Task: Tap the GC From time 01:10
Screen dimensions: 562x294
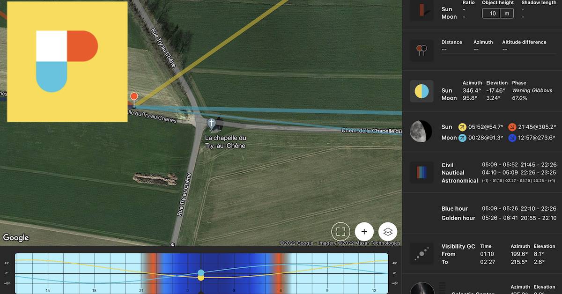Action: (x=487, y=254)
